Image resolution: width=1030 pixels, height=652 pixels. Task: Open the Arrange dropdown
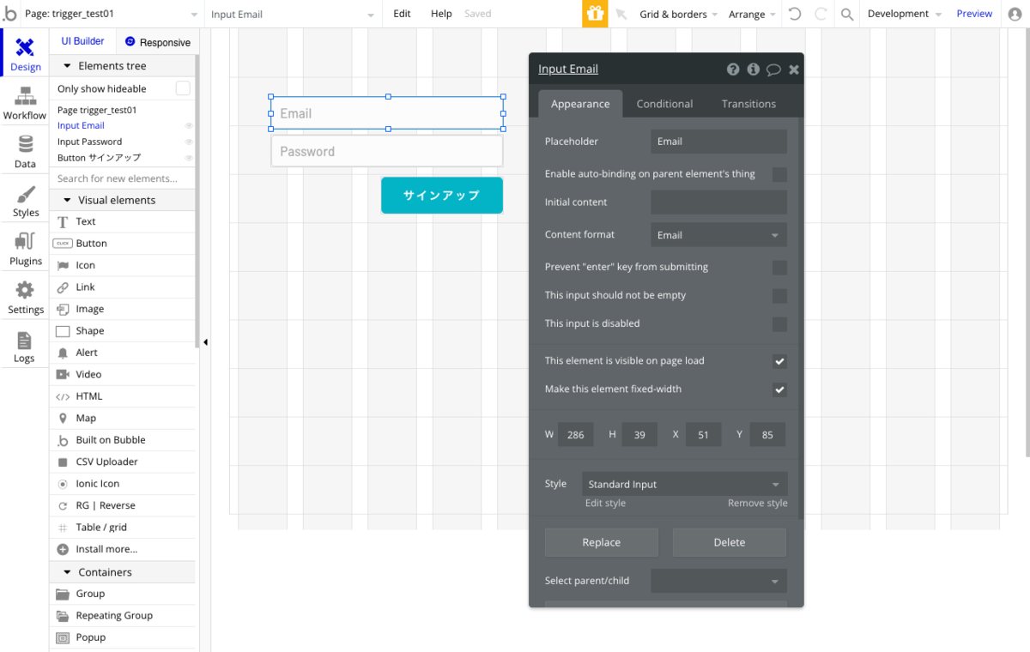pos(752,15)
